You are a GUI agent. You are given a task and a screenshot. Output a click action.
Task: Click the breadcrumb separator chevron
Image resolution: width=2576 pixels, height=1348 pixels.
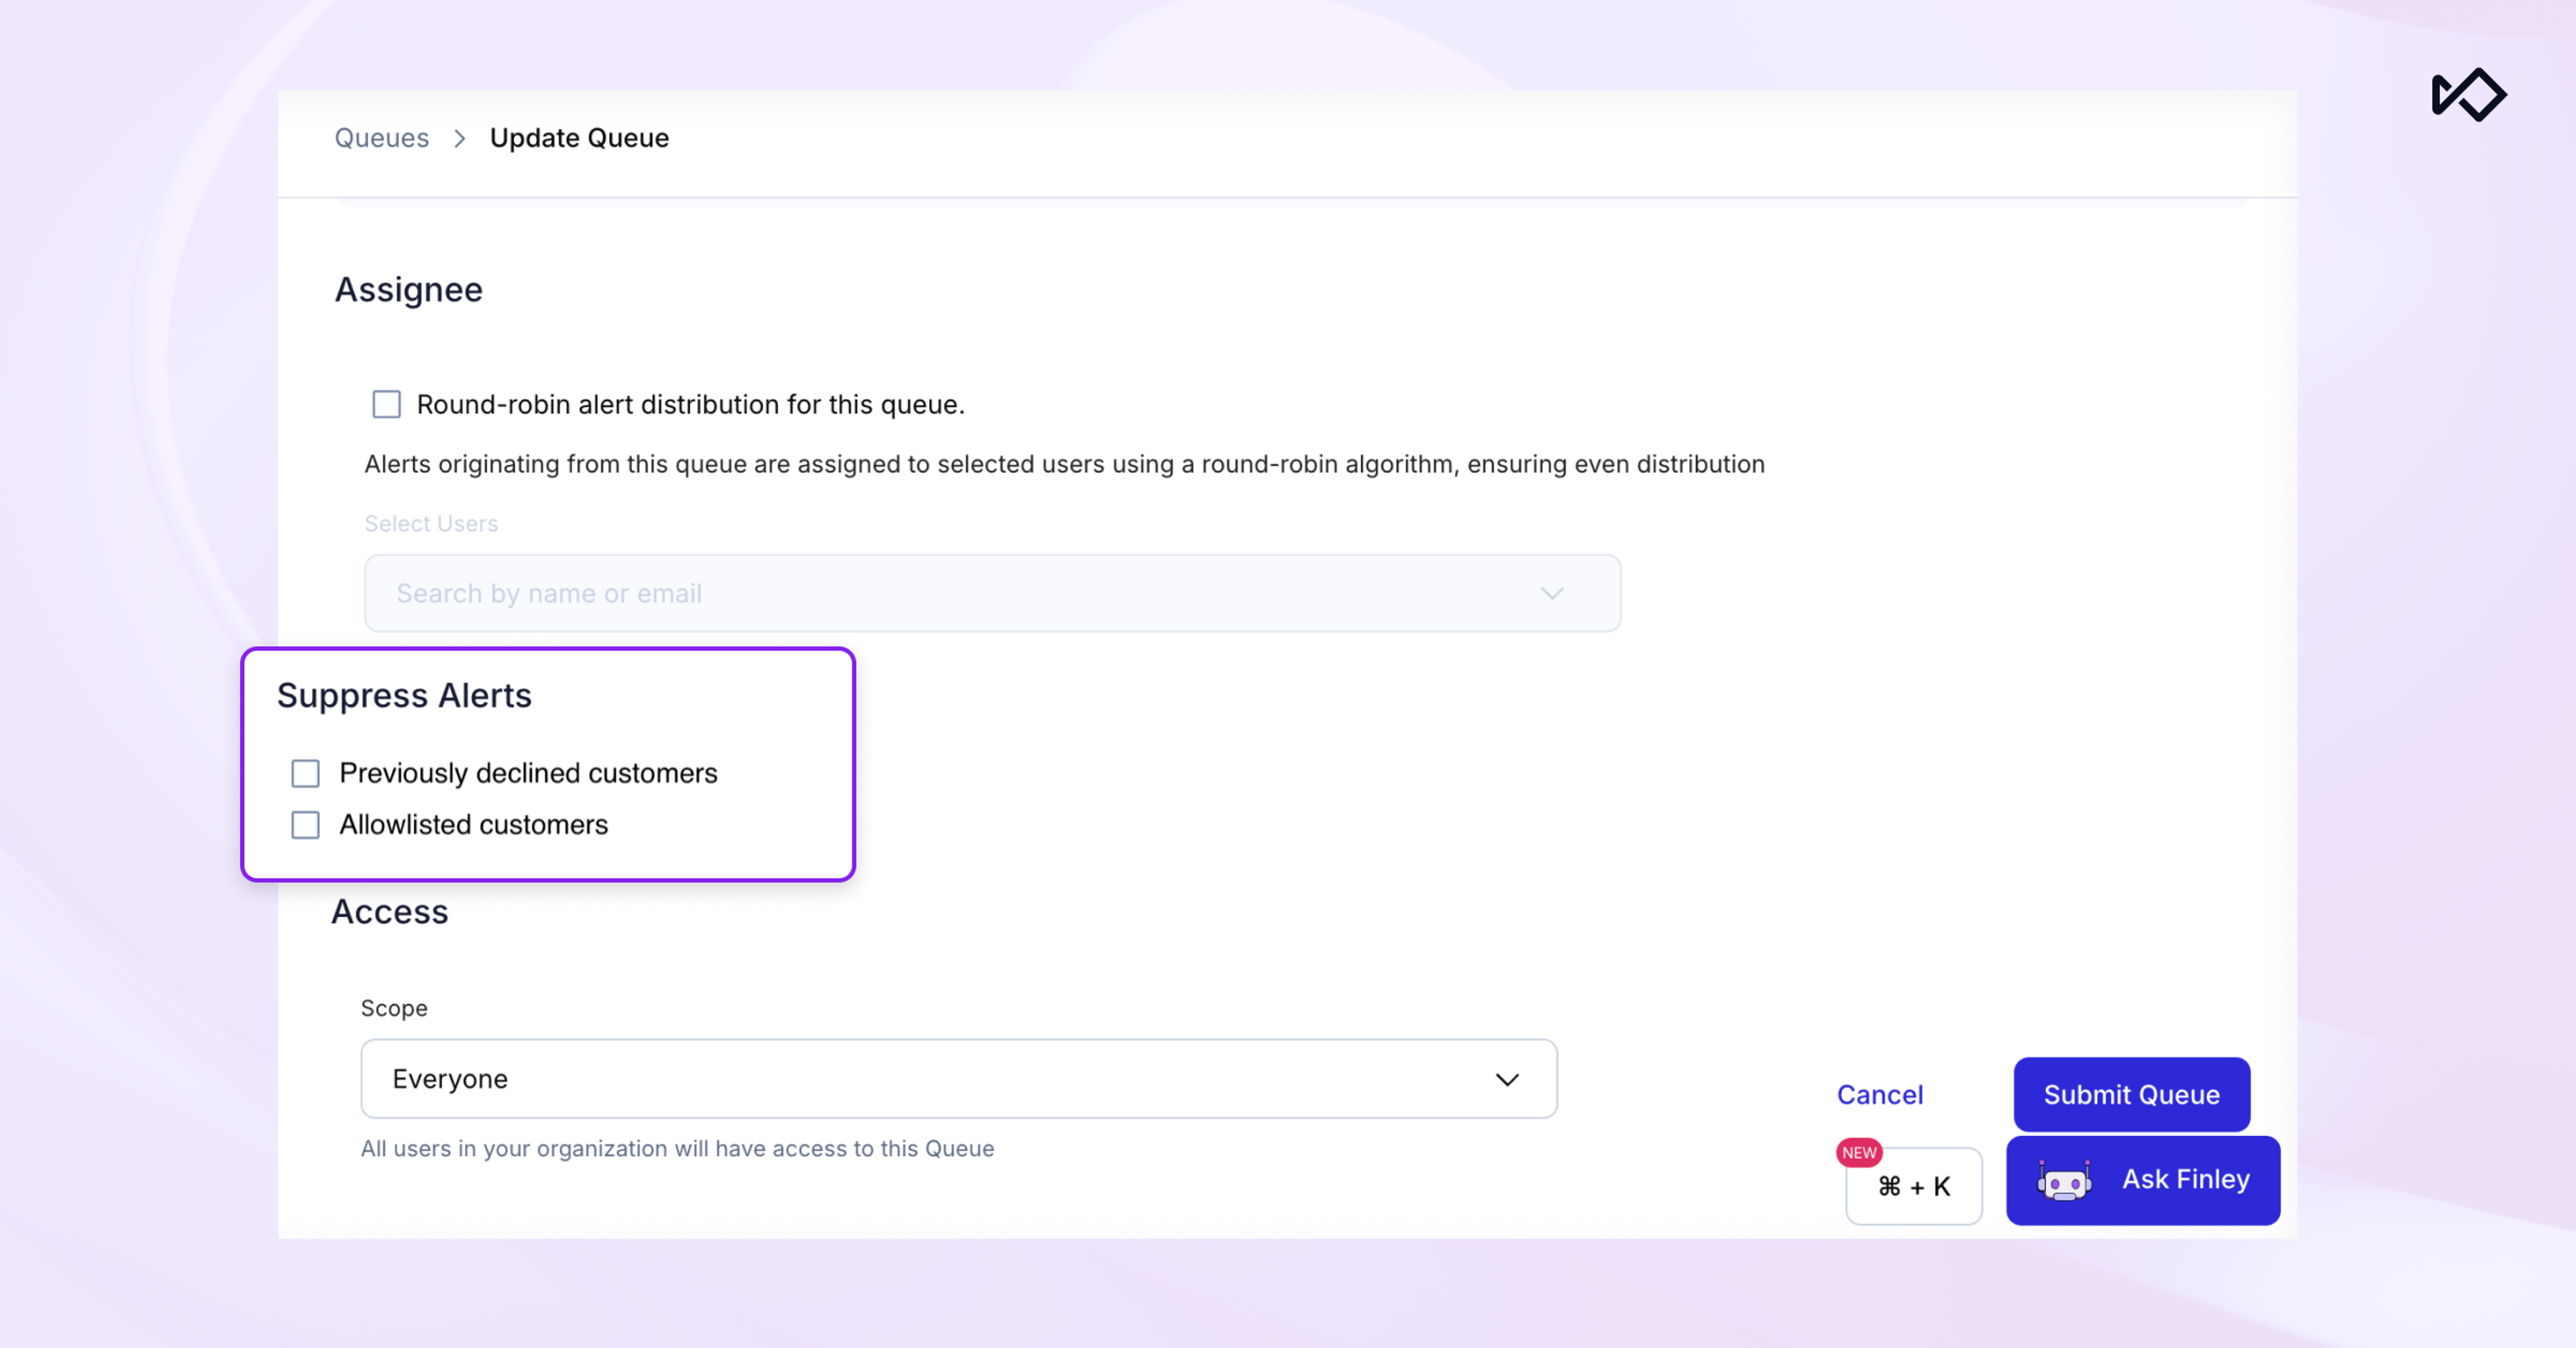pyautogui.click(x=459, y=138)
